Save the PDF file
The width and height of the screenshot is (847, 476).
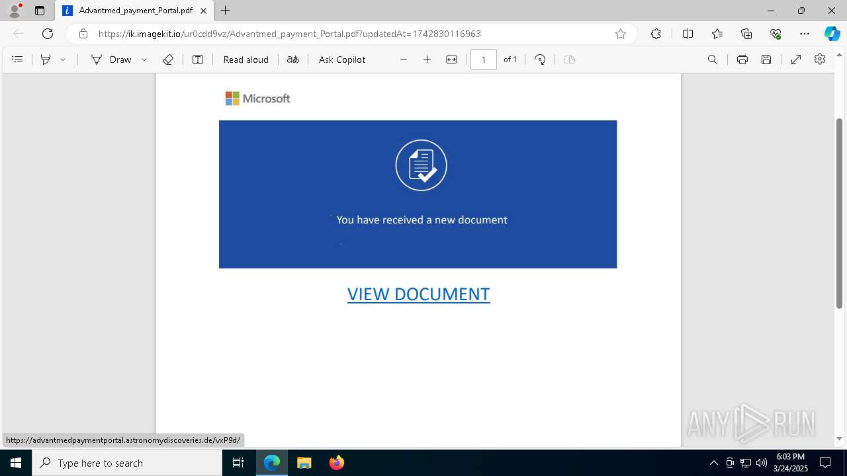tap(766, 59)
